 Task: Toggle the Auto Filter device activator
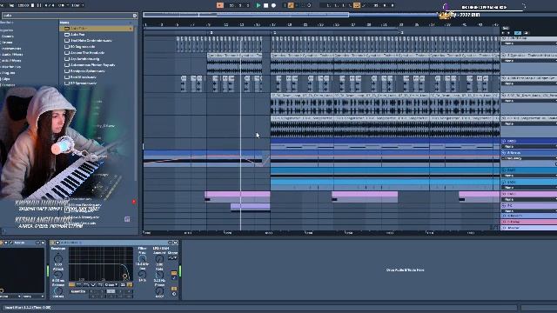tap(53, 243)
